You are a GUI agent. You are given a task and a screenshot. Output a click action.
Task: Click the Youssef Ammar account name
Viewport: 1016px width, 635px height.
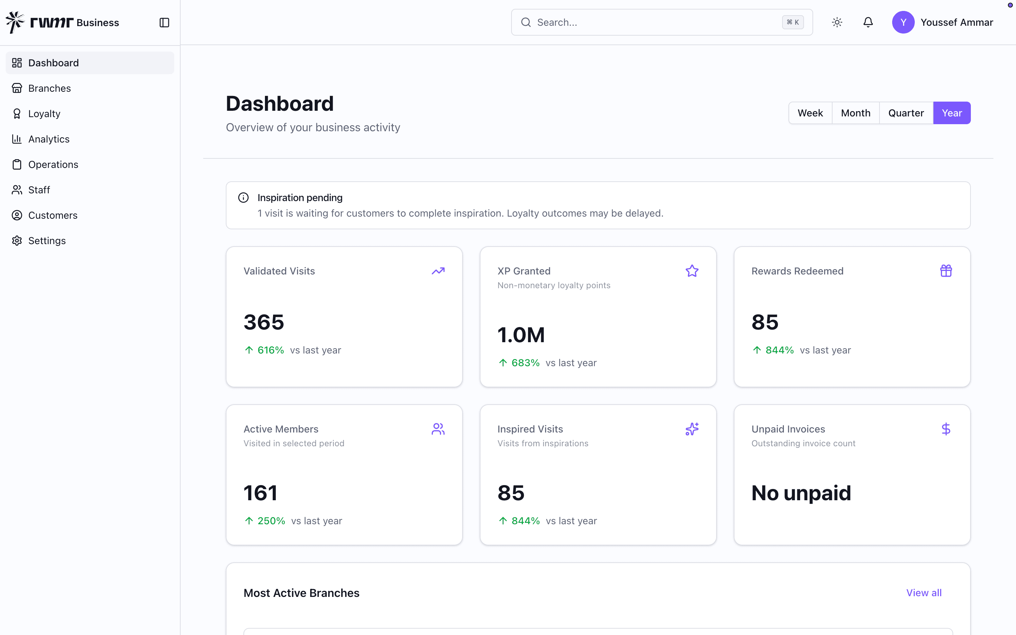tap(956, 22)
